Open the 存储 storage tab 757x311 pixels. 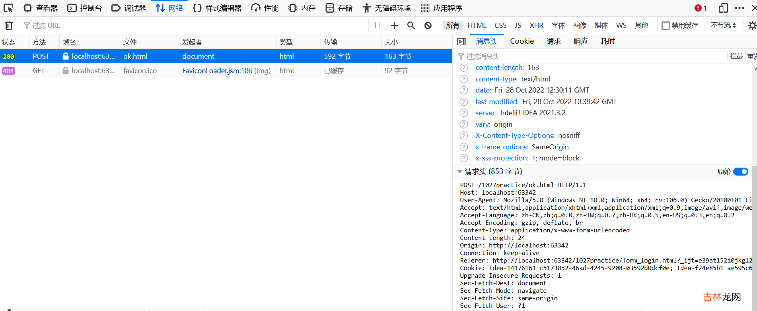[339, 8]
